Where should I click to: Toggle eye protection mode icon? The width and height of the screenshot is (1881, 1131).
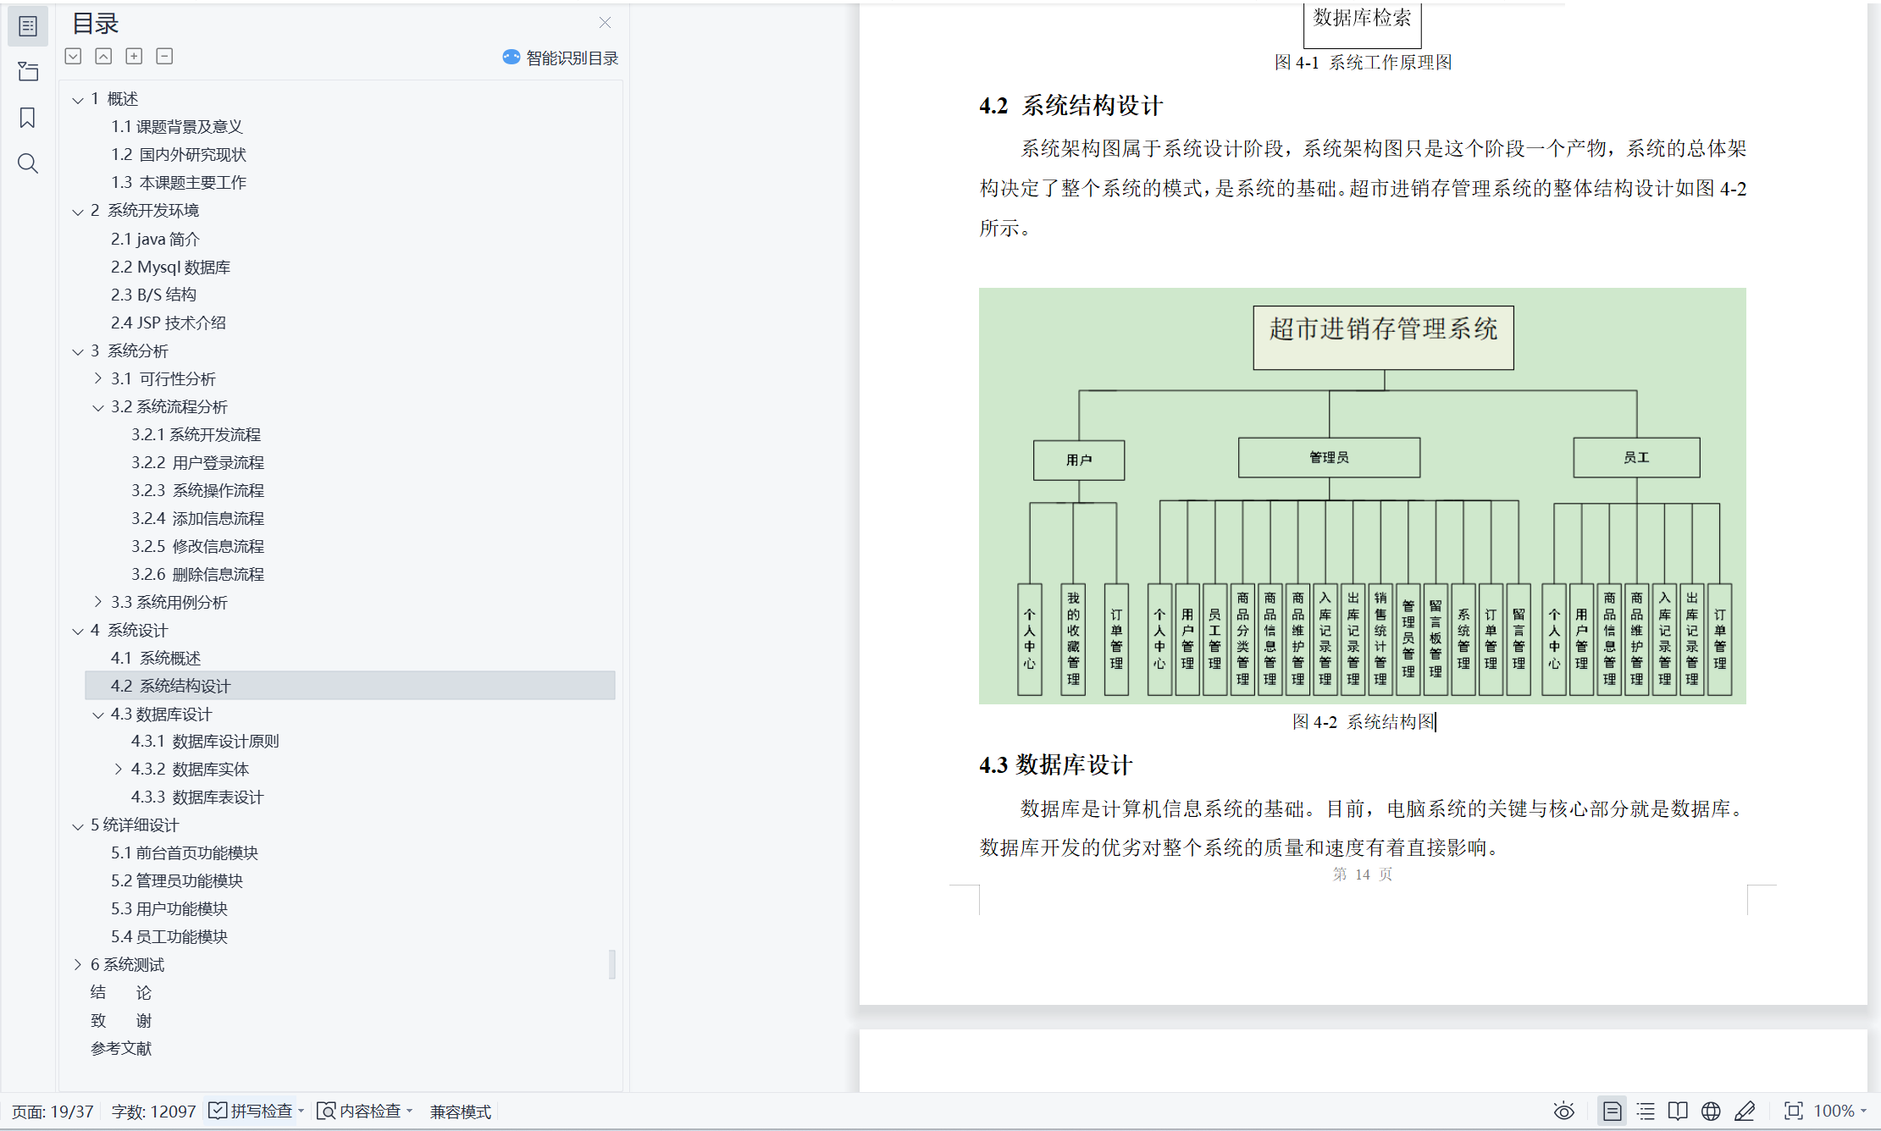tap(1563, 1111)
